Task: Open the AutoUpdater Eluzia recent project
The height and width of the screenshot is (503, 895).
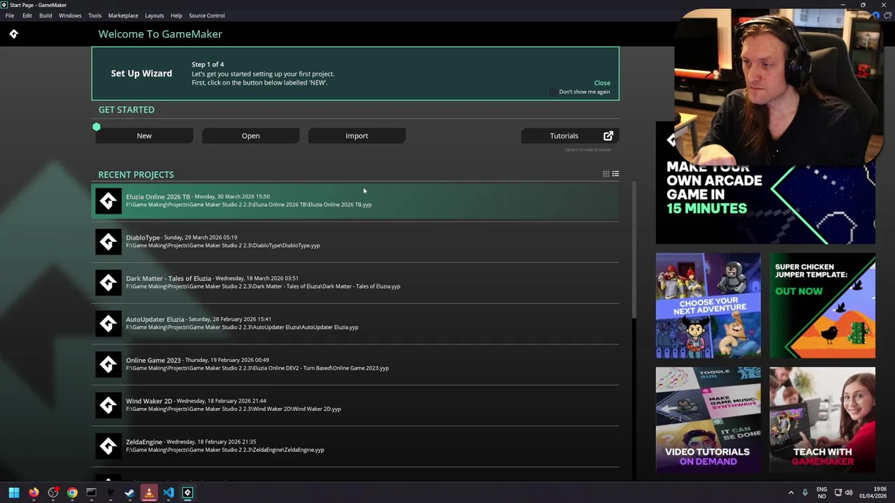Action: 355,323
